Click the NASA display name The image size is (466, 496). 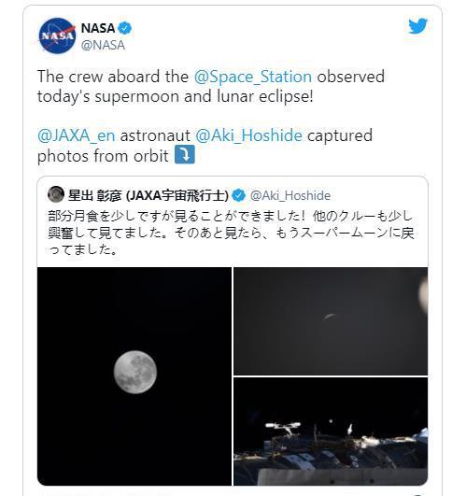[98, 28]
